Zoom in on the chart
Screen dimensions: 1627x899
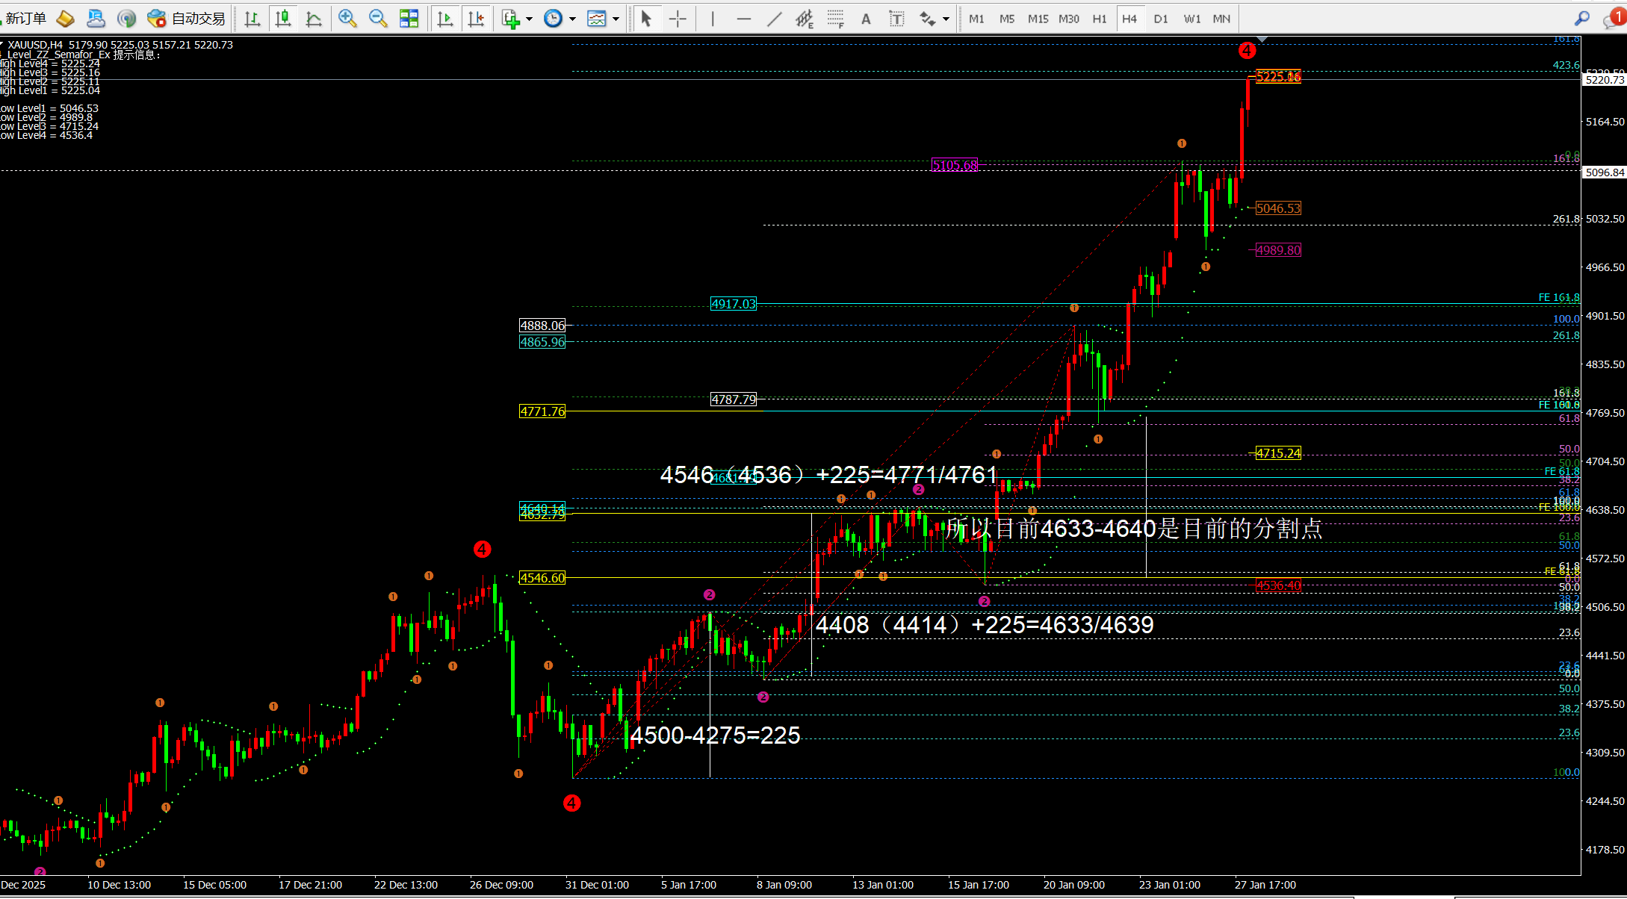coord(347,19)
